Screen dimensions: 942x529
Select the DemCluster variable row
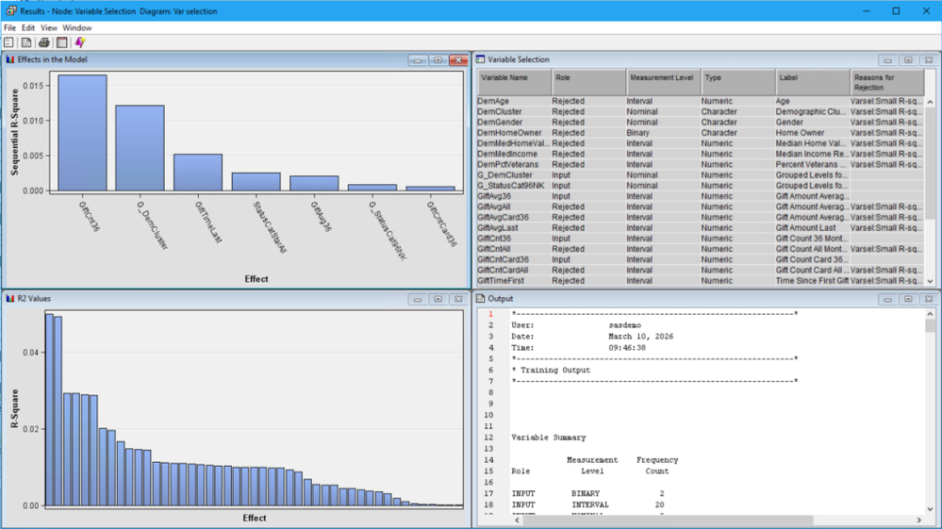(x=701, y=111)
